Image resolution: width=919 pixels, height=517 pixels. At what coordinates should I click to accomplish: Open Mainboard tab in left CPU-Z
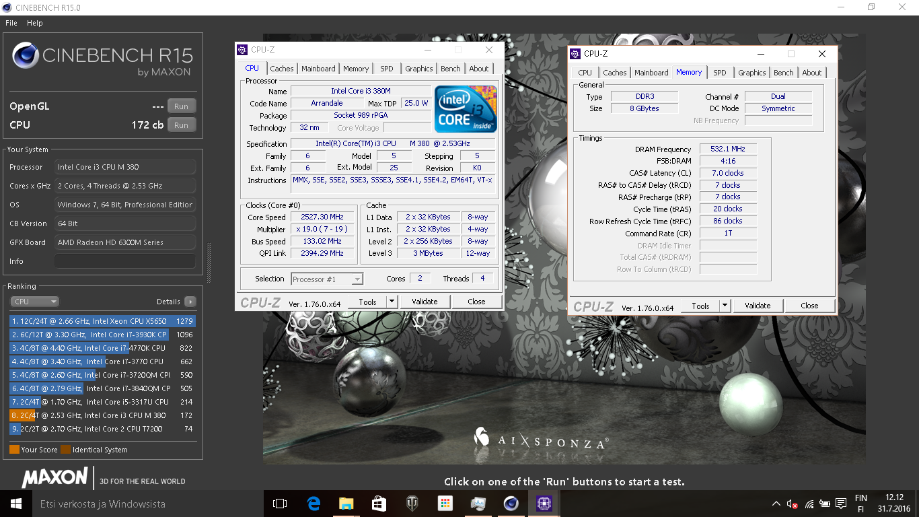click(318, 69)
